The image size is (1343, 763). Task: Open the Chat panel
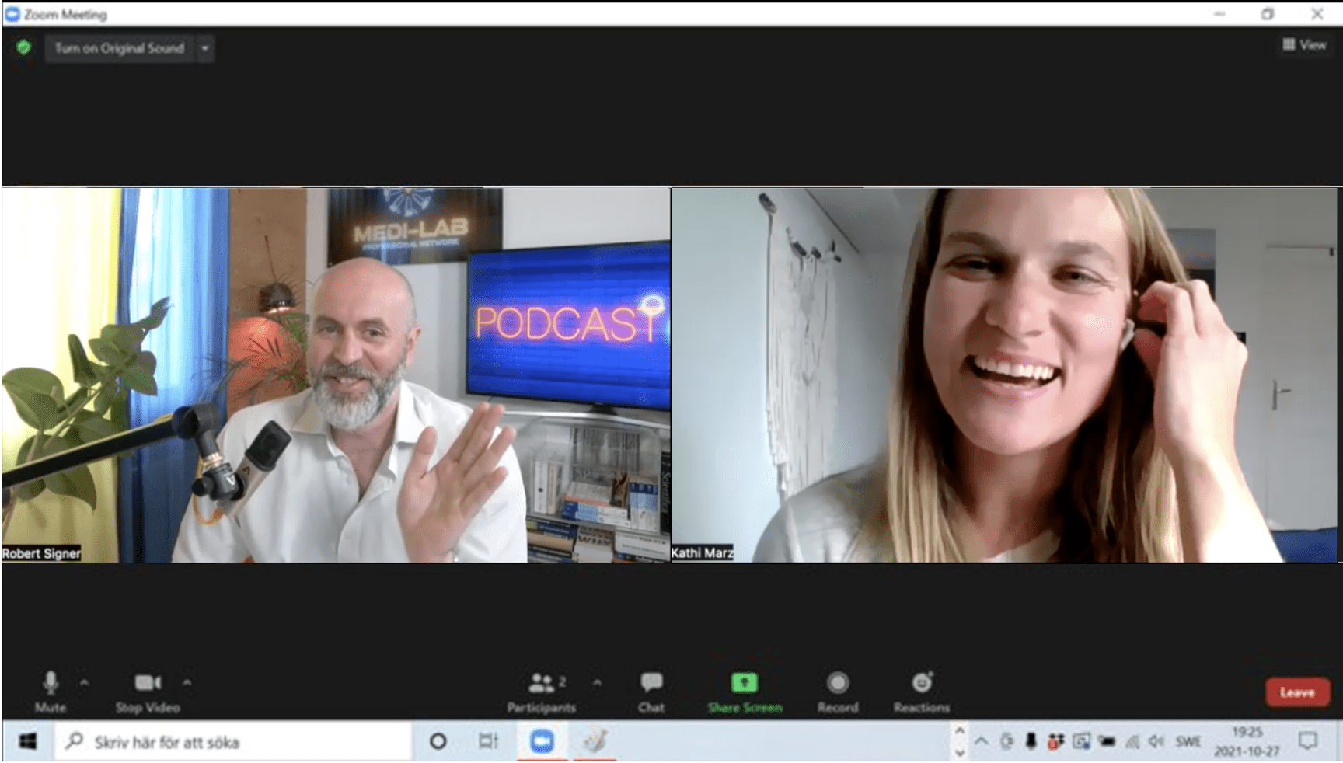pyautogui.click(x=651, y=683)
